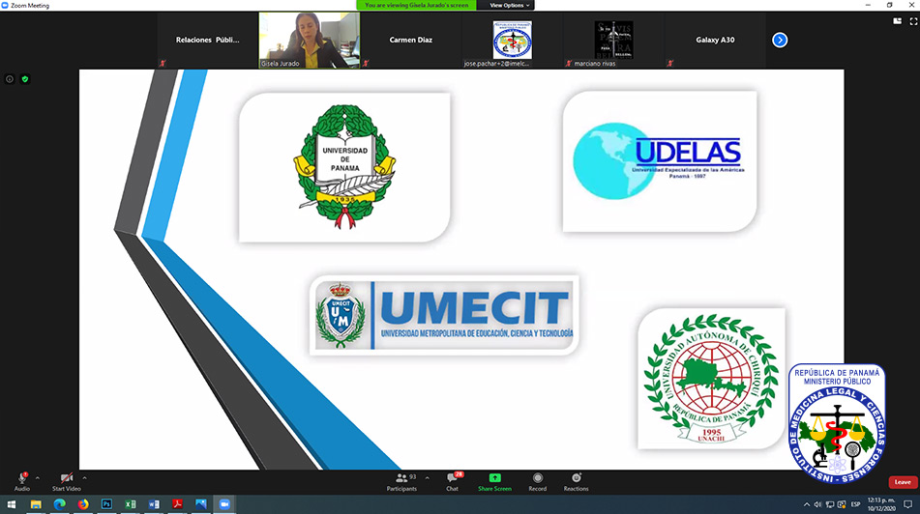Open File Explorer from taskbar

[x=36, y=504]
